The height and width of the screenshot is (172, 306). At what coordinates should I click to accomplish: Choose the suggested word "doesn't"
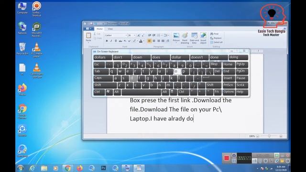199,57
